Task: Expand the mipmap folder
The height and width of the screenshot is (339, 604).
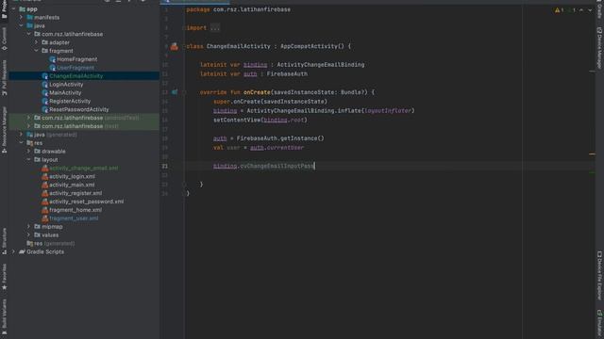Action: point(29,226)
